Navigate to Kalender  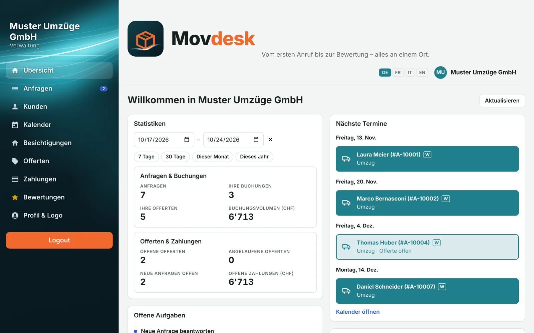[59, 125]
